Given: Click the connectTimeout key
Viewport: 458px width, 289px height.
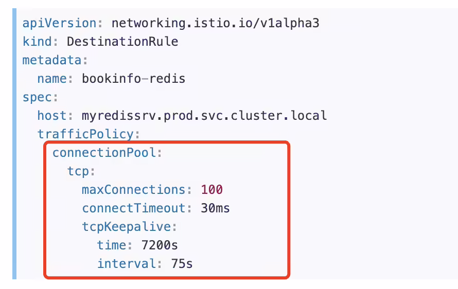Looking at the screenshot, I should tap(134, 208).
